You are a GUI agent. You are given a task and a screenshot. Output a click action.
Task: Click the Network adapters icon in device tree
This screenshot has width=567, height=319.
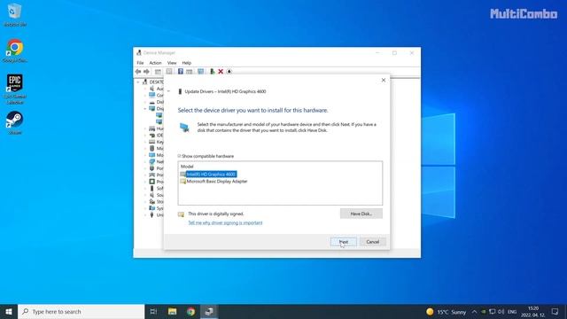coord(151,161)
